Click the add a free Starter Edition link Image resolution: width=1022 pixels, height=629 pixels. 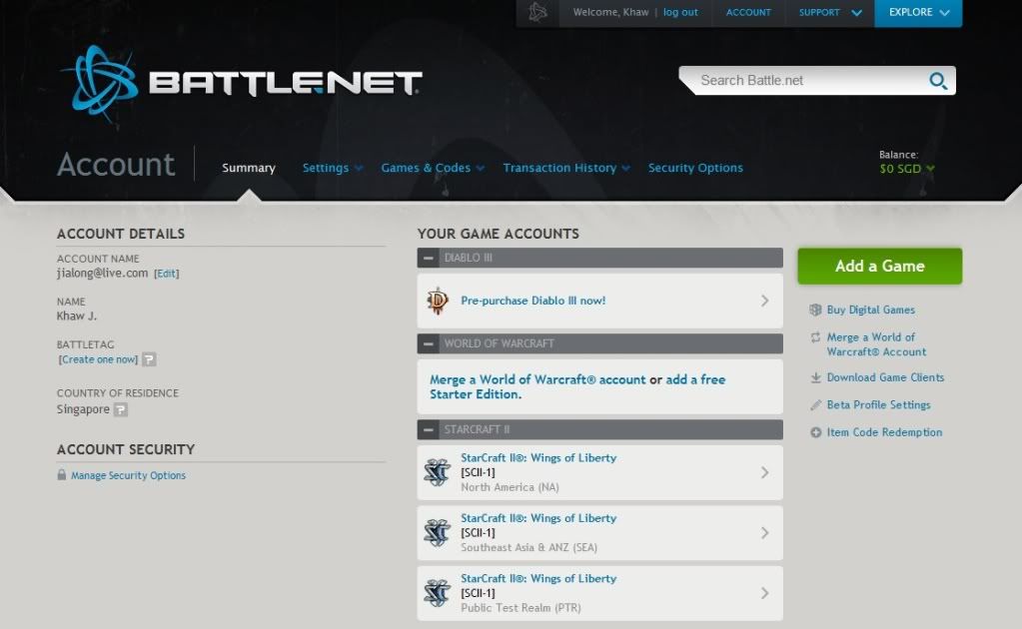577,386
